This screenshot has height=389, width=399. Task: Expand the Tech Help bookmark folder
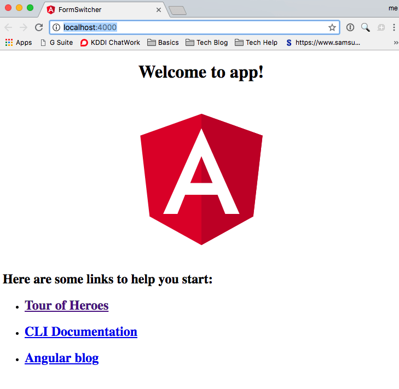tap(256, 43)
